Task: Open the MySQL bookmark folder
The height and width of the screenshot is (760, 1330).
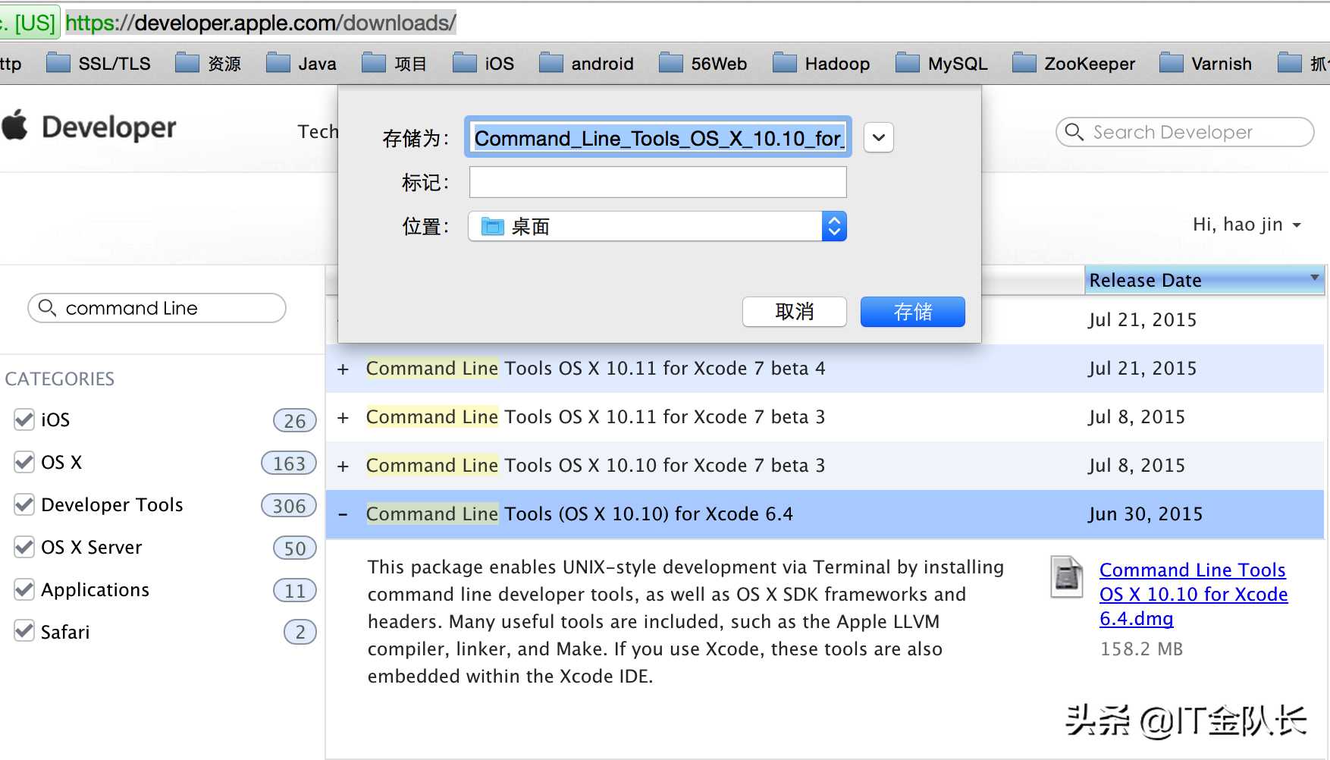Action: coord(942,64)
